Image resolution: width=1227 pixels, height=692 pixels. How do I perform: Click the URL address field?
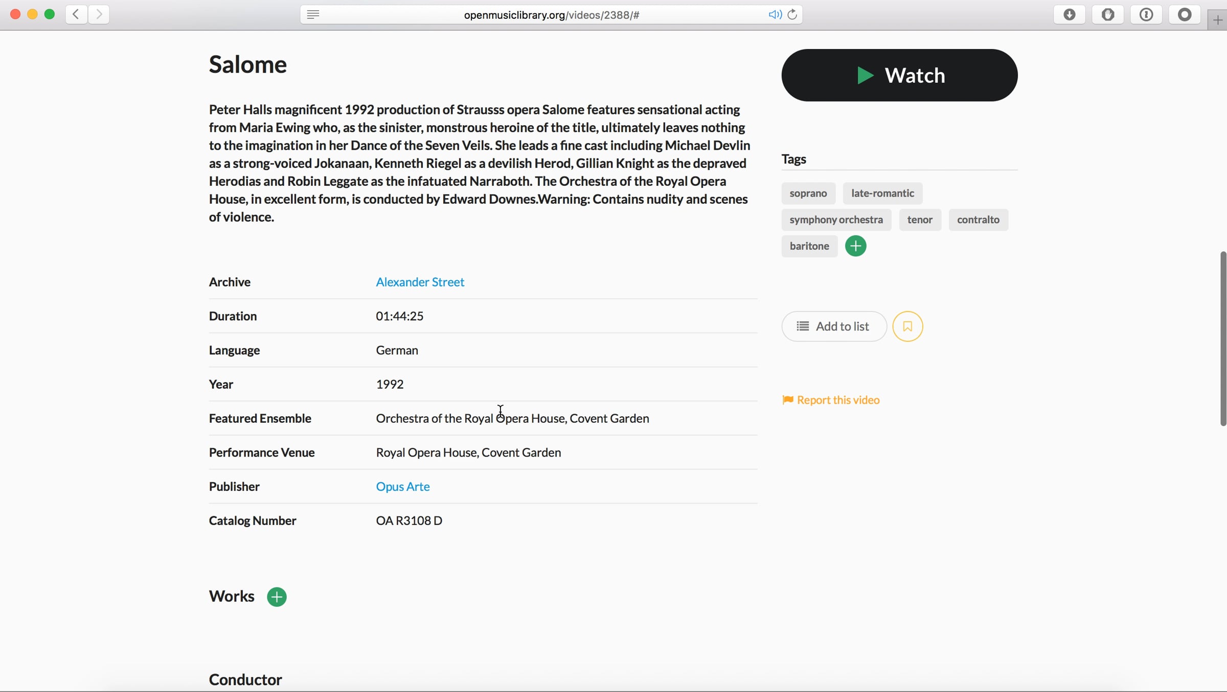pyautogui.click(x=551, y=15)
